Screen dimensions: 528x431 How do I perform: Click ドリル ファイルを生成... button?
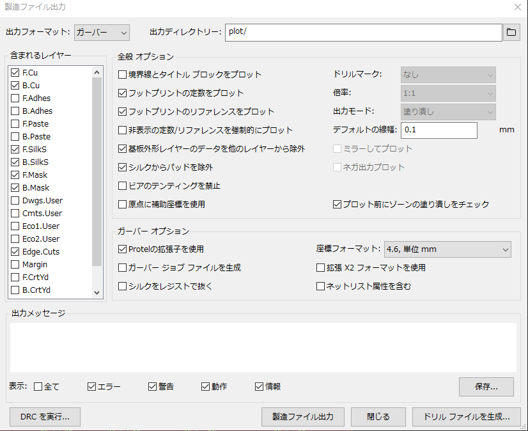pos(467,417)
